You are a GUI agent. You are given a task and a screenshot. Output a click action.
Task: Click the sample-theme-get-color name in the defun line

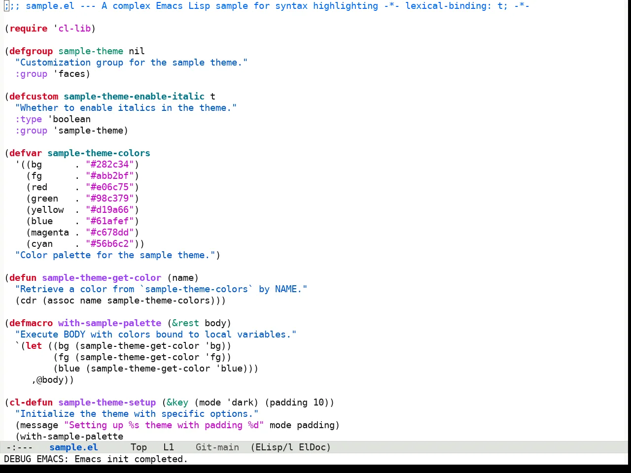click(x=102, y=277)
